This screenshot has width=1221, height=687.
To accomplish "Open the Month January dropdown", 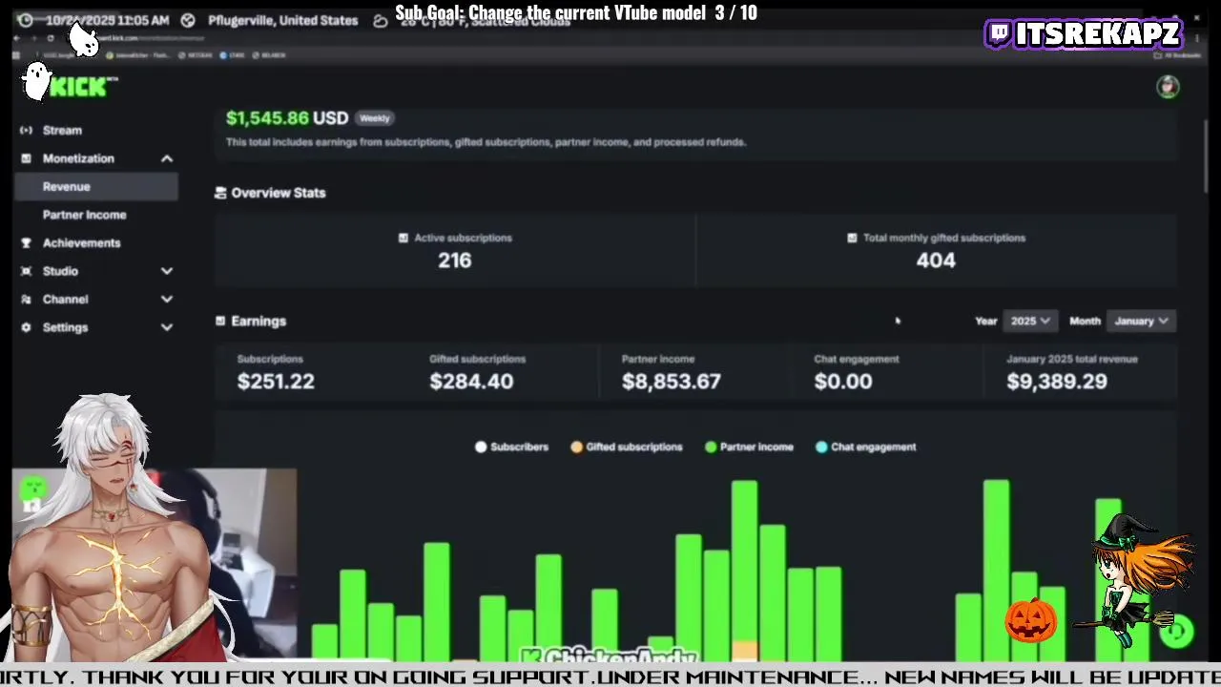I will coord(1141,321).
